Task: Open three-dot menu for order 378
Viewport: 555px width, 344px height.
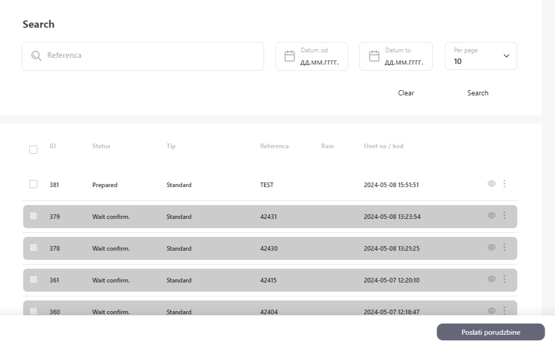Action: pos(504,247)
